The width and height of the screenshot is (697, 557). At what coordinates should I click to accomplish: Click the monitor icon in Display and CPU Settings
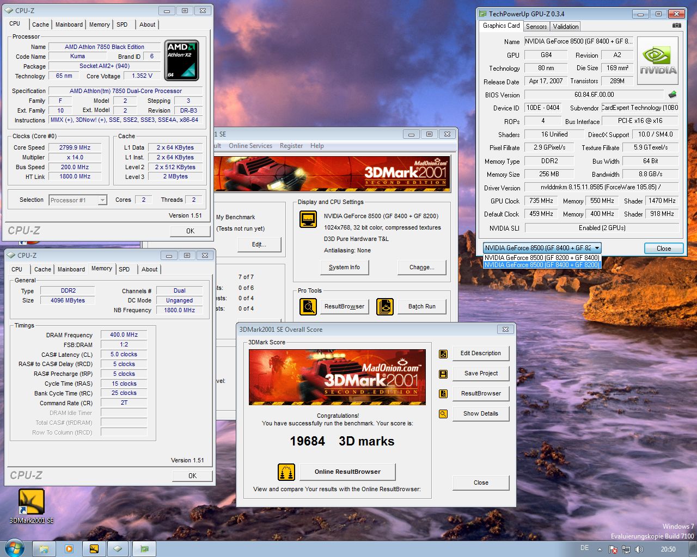(x=308, y=219)
